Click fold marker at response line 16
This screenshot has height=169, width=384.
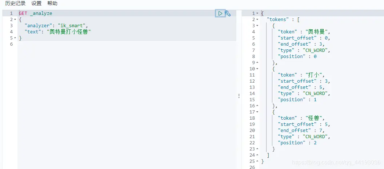point(257,106)
